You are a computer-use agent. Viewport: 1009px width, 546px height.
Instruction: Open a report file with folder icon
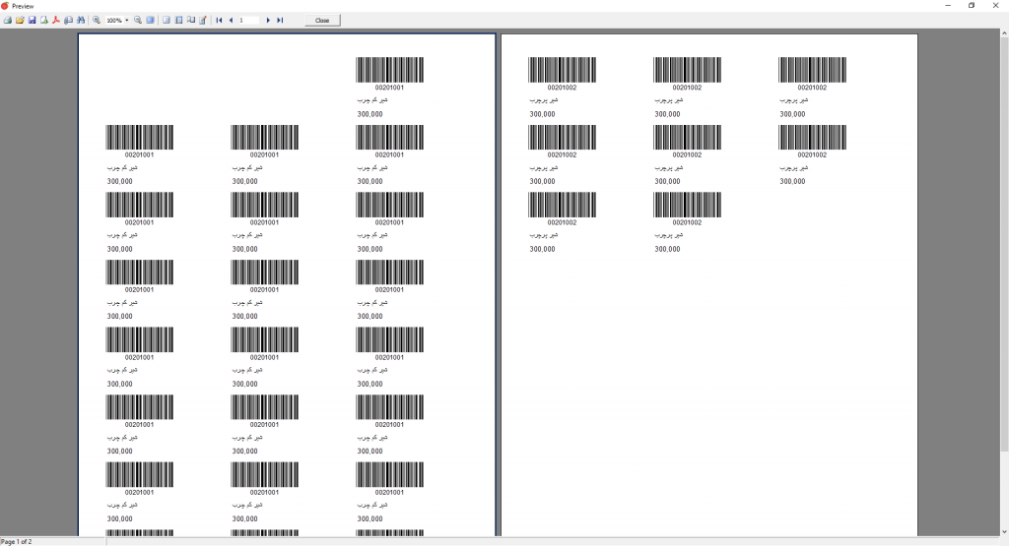(x=20, y=20)
